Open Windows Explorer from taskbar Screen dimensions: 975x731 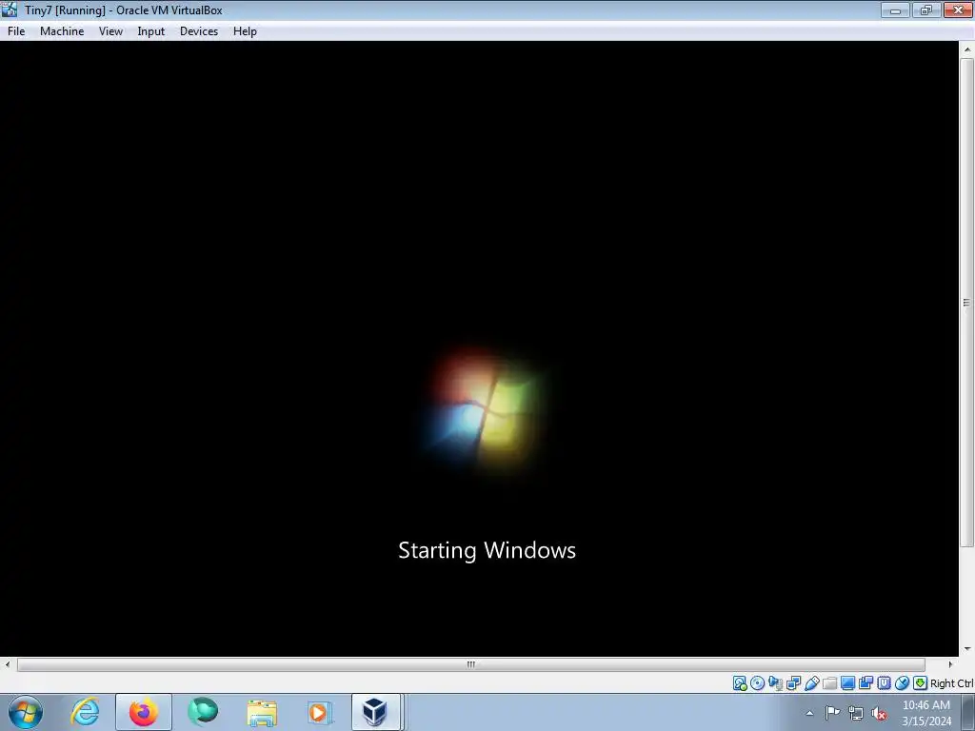click(262, 712)
